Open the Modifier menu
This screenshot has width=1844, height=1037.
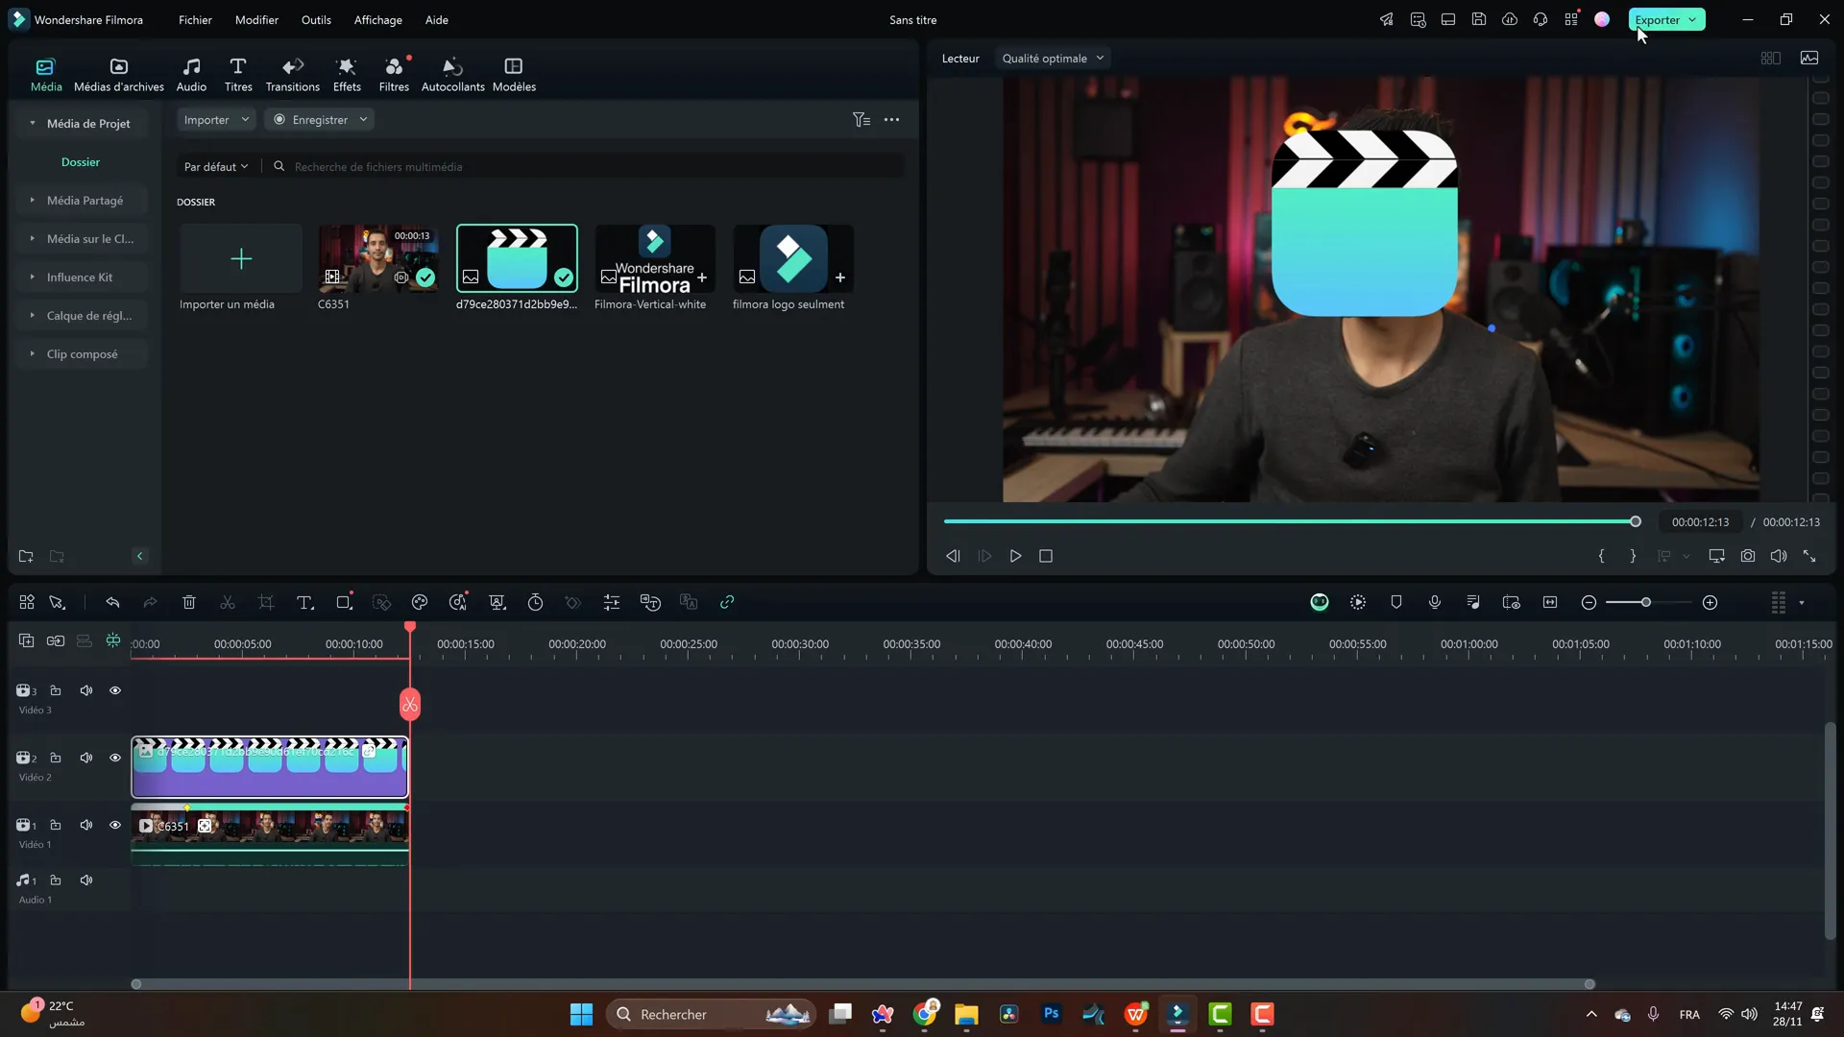point(256,19)
